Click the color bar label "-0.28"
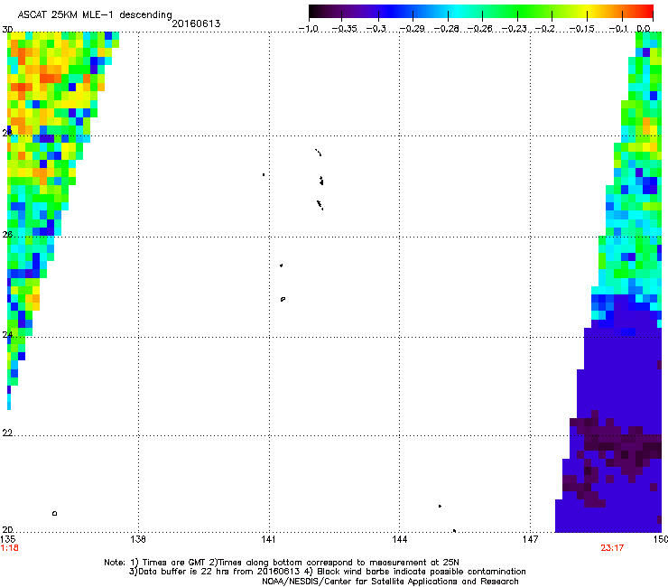The image size is (668, 587). tap(447, 29)
